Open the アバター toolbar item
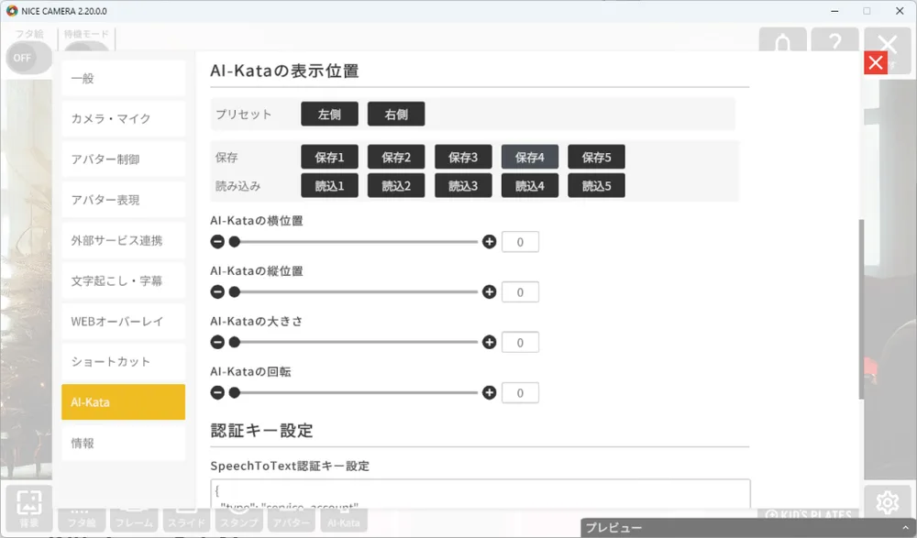 pos(292,520)
